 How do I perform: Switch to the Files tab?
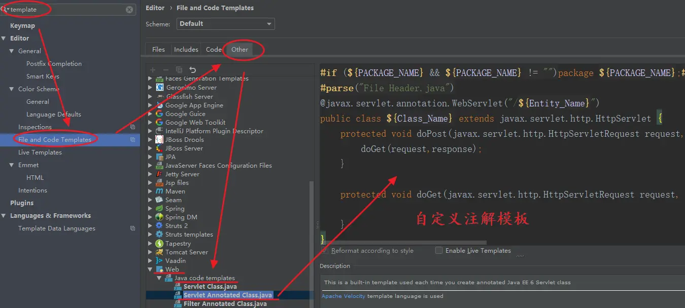click(158, 49)
